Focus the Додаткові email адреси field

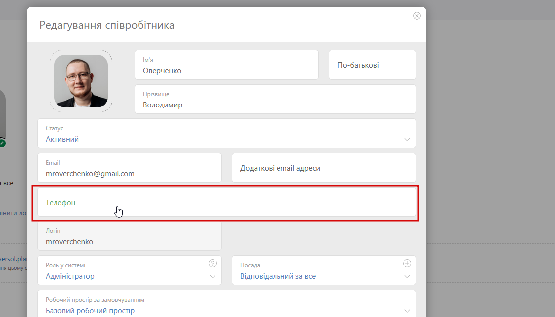[323, 168]
